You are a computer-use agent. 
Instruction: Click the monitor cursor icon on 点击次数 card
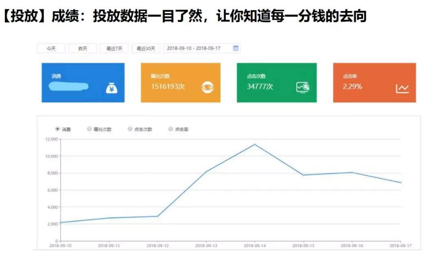click(x=303, y=87)
